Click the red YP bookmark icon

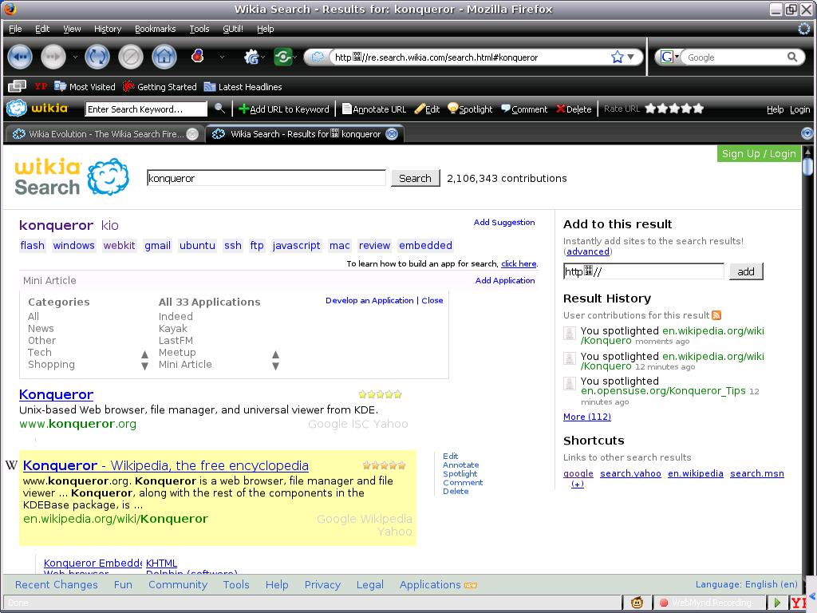pyautogui.click(x=41, y=86)
